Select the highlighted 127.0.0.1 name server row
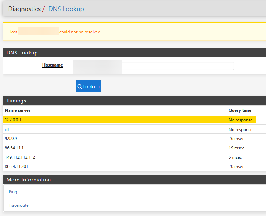Viewport: 266px width, 216px height. pos(13,120)
